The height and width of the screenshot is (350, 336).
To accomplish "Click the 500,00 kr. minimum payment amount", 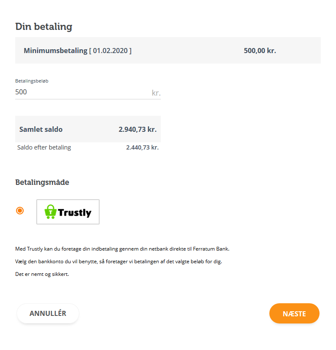I will coord(260,51).
